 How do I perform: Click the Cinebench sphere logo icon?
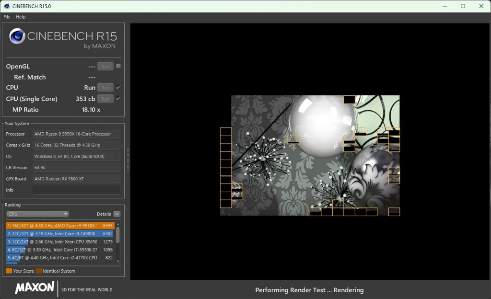point(17,36)
